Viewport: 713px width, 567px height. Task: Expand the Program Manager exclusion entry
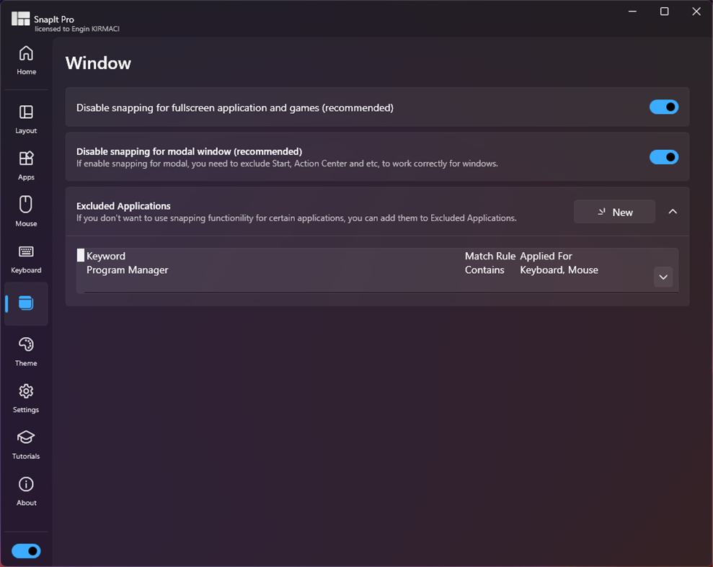(663, 277)
